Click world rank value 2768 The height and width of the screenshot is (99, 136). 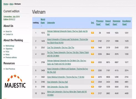coord(43,62)
